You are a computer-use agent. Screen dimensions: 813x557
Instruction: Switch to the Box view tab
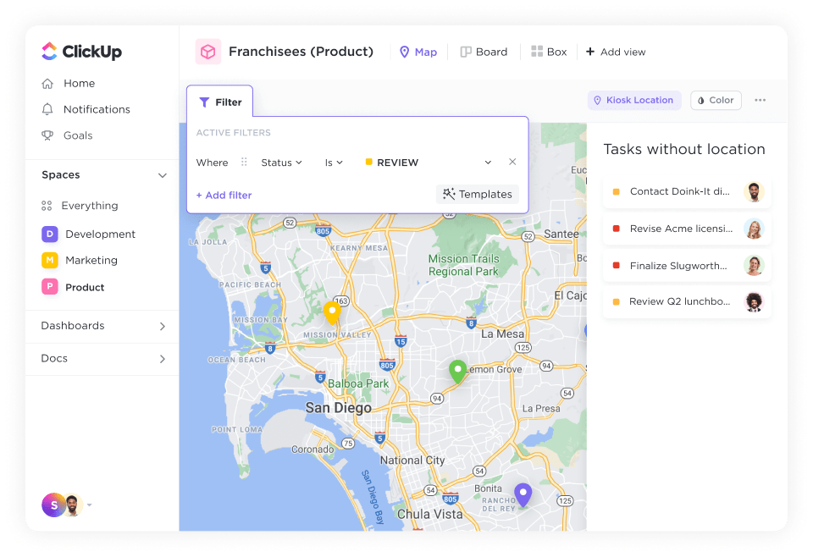[549, 52]
